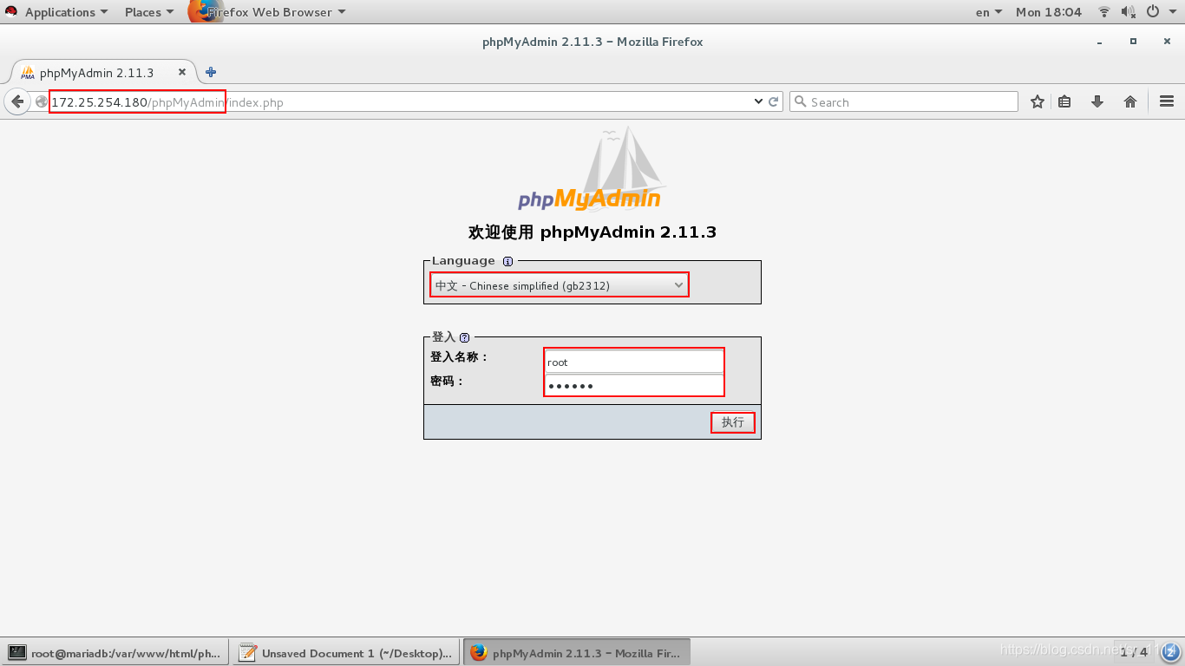Viewport: 1185px width, 666px height.
Task: Close the phpMyAdmin 2.11.3 tab
Action: (x=182, y=72)
